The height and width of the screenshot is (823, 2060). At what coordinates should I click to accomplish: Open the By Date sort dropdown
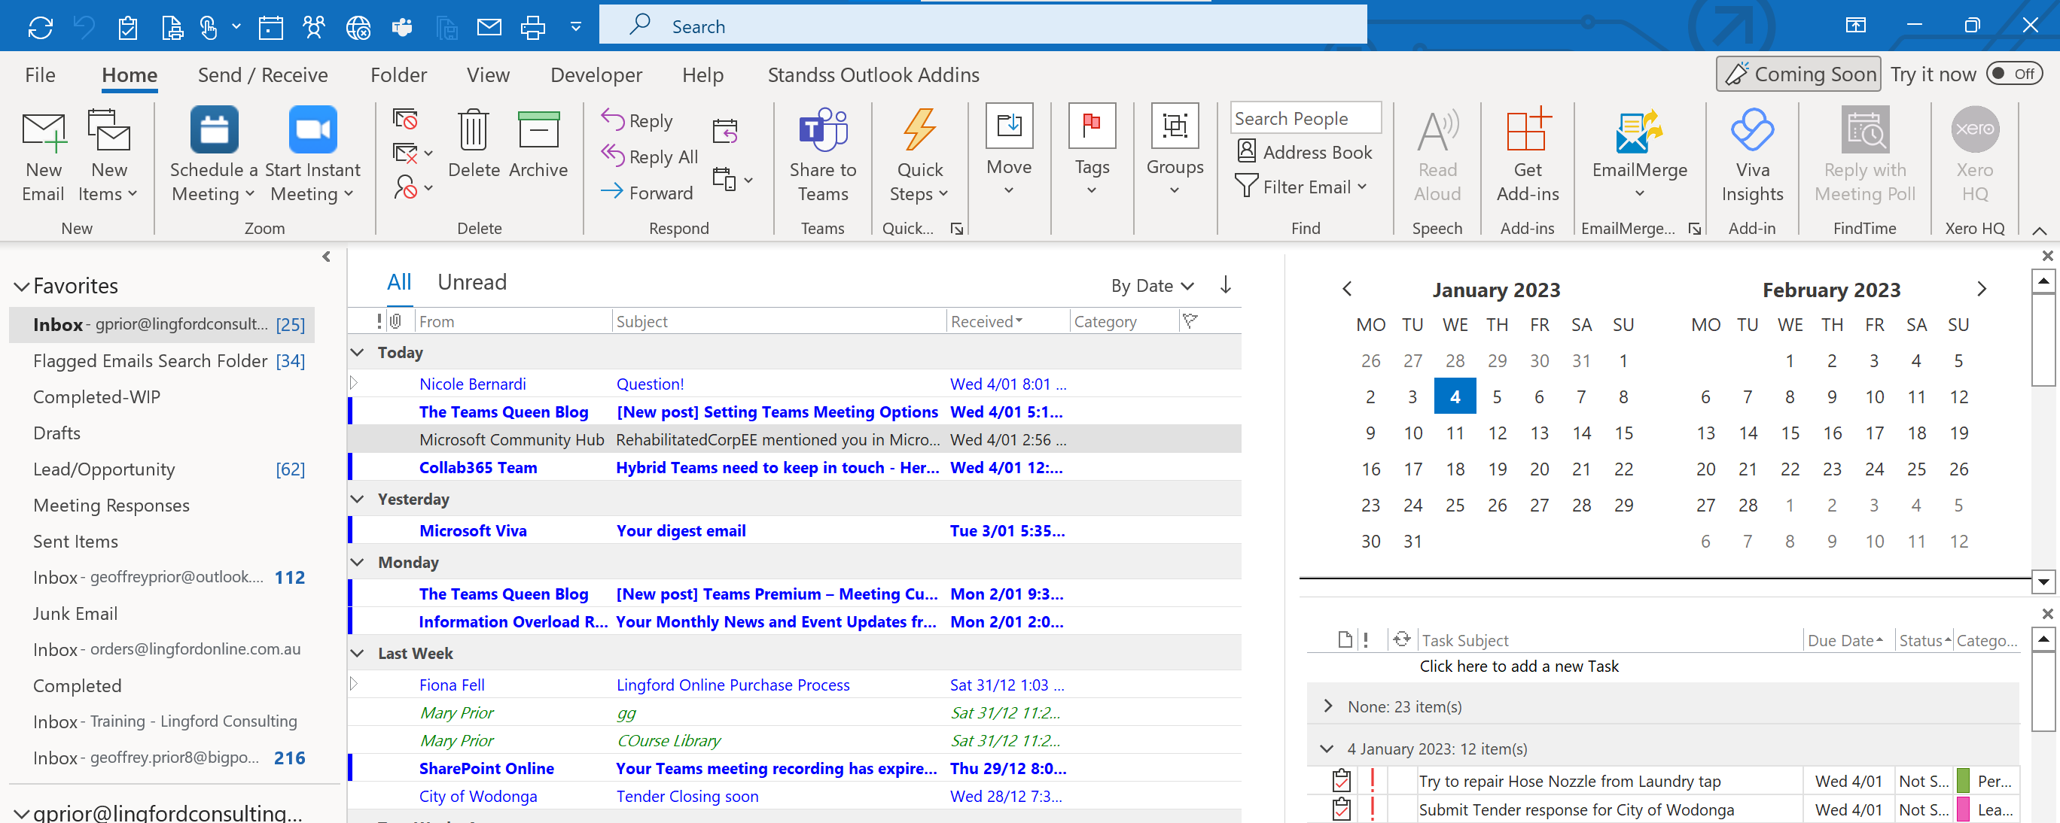(1151, 286)
